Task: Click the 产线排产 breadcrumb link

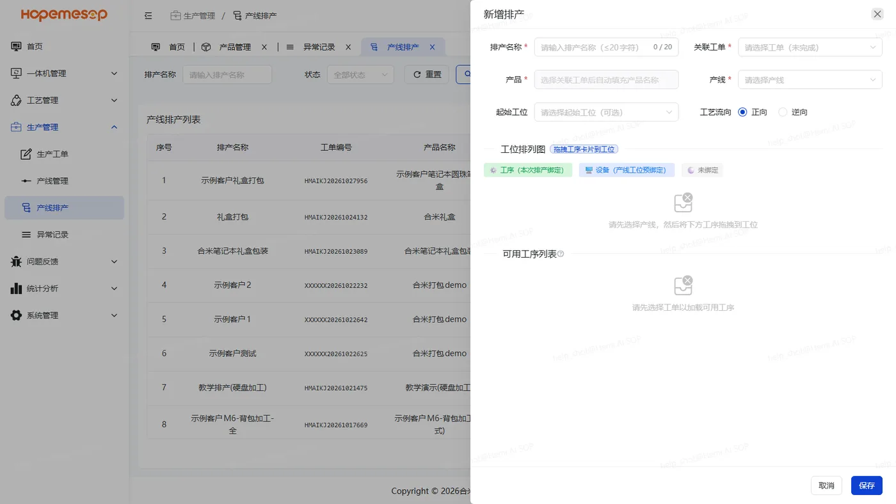Action: click(255, 15)
